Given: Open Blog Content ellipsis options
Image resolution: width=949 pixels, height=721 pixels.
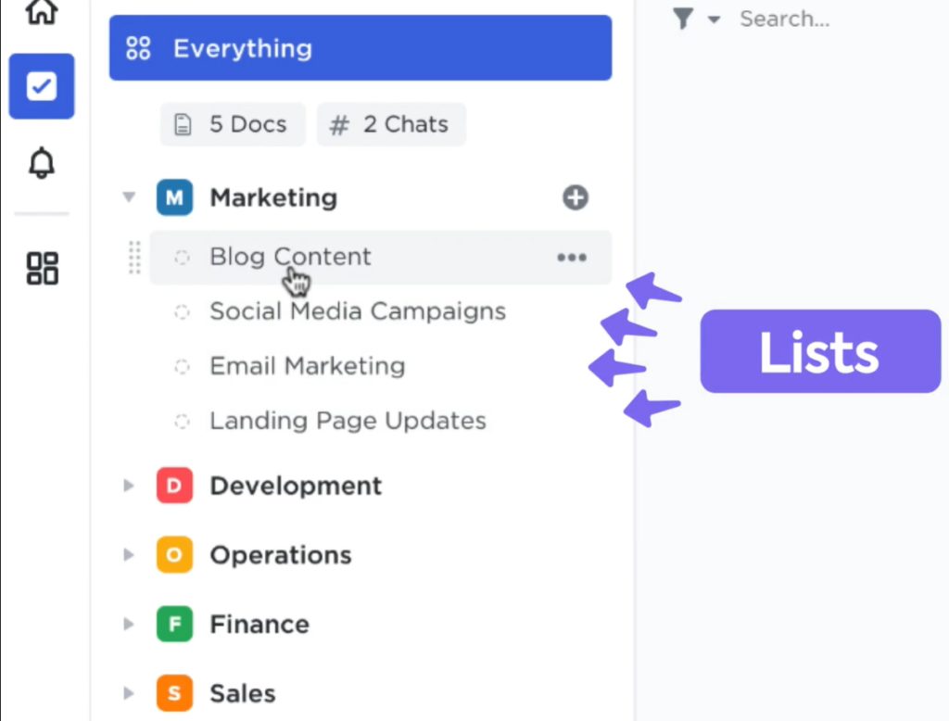Looking at the screenshot, I should (x=571, y=258).
